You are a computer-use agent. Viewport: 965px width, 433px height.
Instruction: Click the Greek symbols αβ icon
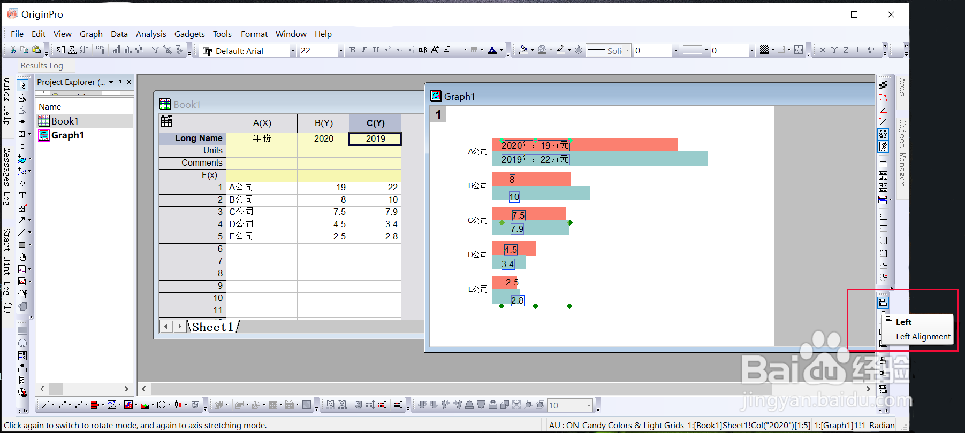pyautogui.click(x=422, y=50)
